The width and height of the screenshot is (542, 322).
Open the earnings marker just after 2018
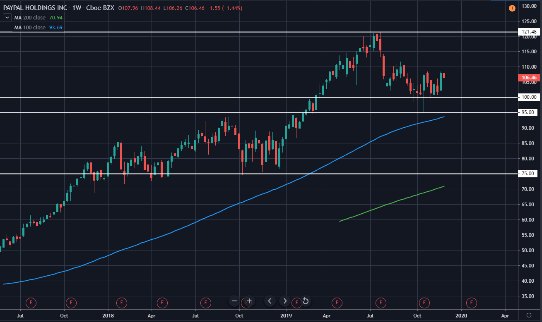[121, 303]
